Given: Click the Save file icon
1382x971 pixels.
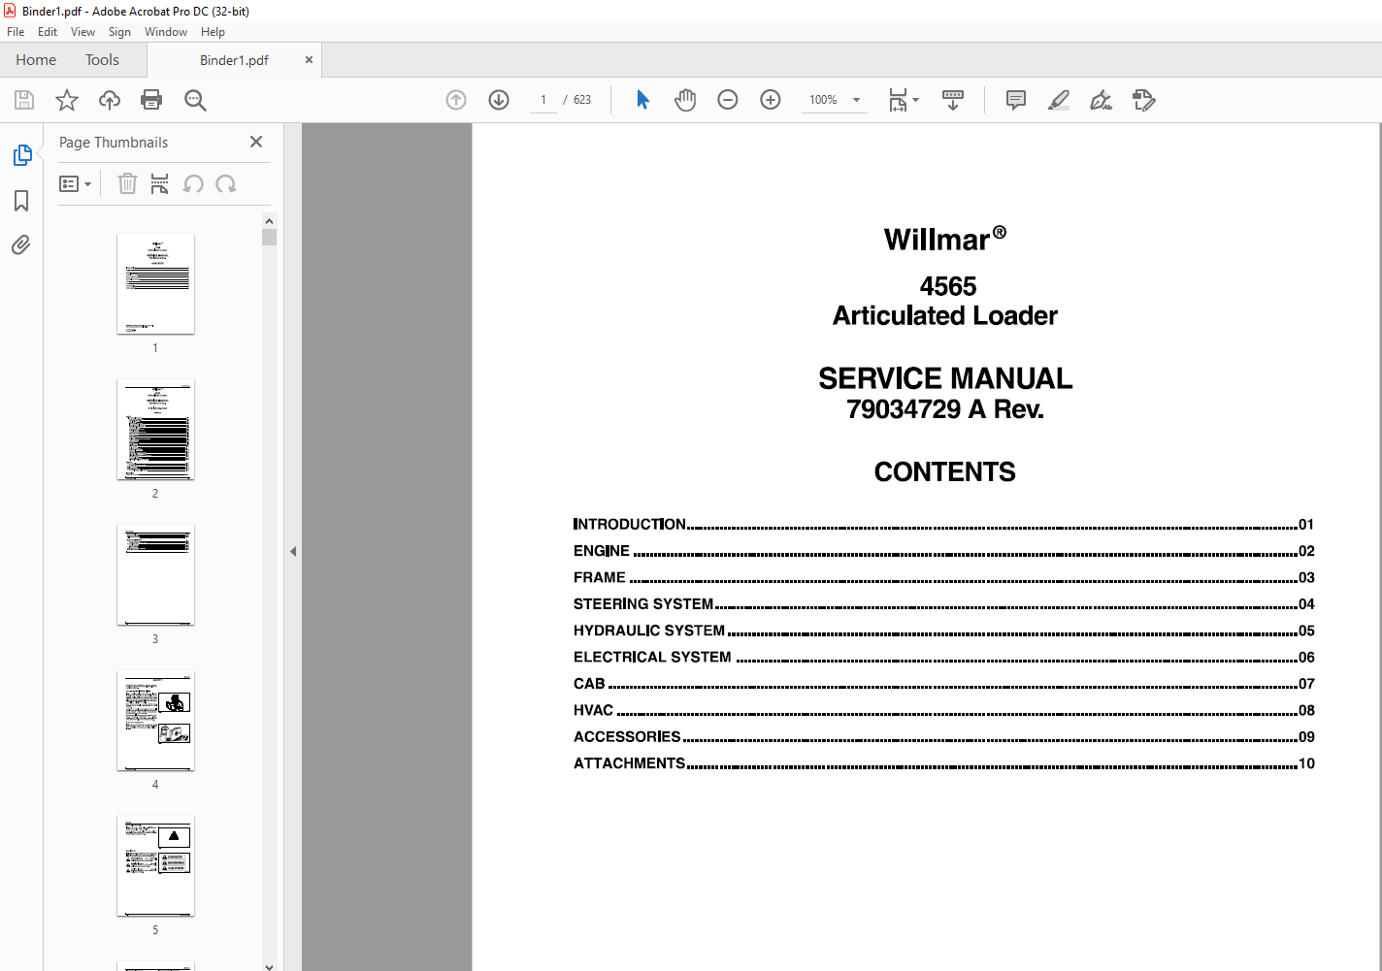Looking at the screenshot, I should 24,100.
